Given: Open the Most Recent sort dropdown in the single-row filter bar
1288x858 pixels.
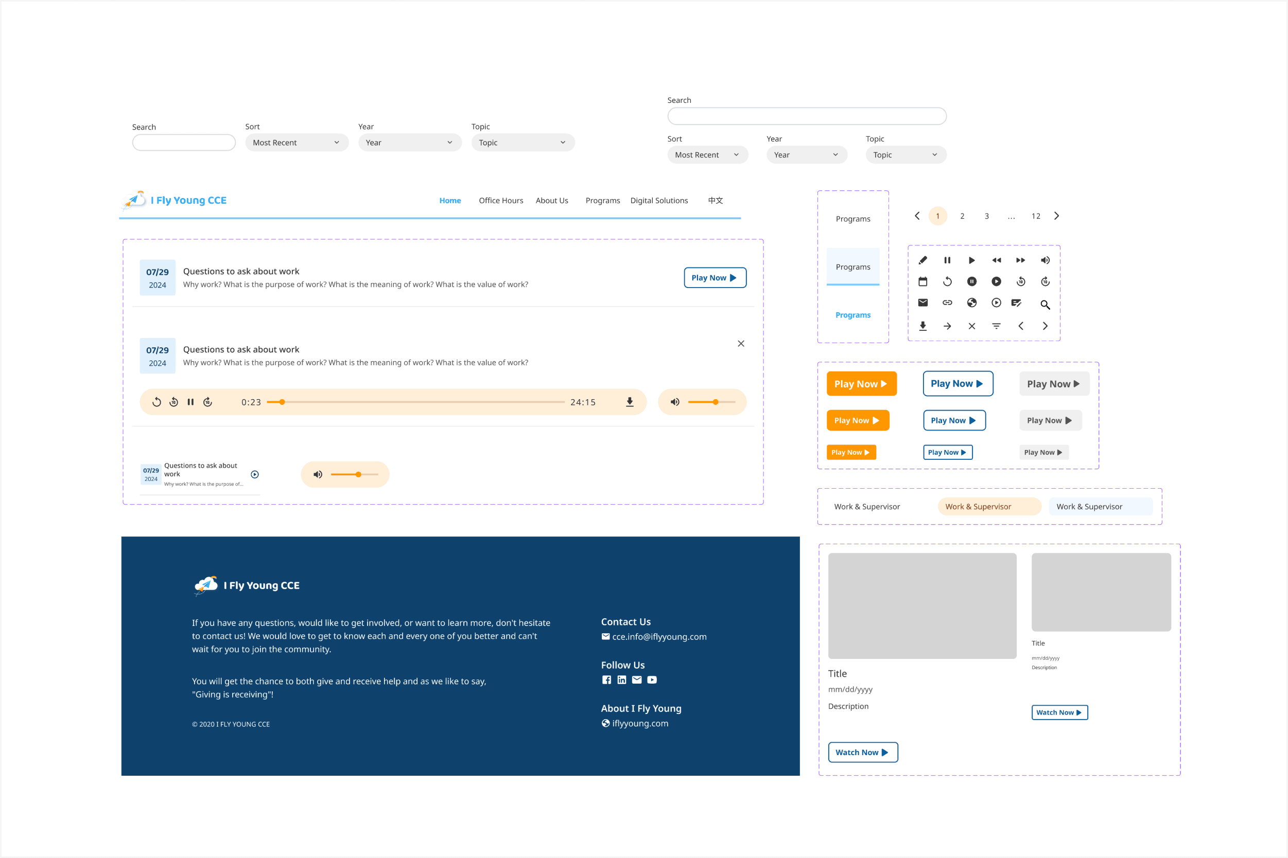Looking at the screenshot, I should 297,142.
